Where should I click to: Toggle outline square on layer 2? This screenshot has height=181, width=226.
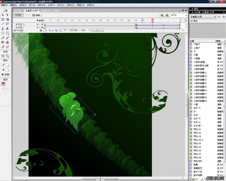coord(42,28)
